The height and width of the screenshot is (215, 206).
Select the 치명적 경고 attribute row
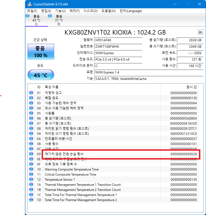(x=113, y=93)
